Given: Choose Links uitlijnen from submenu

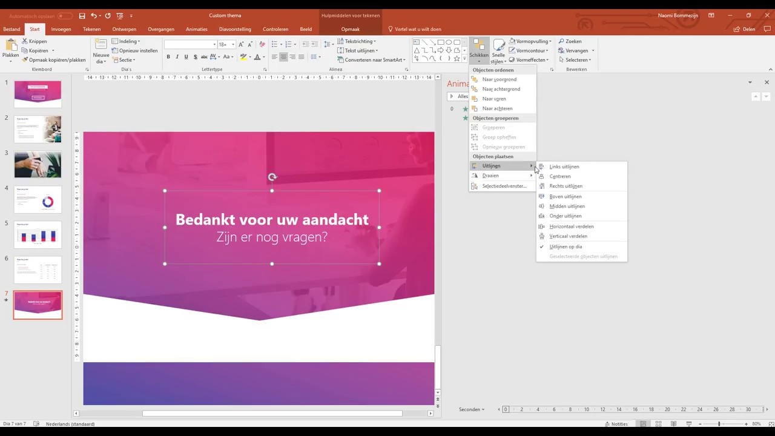Looking at the screenshot, I should 564,167.
